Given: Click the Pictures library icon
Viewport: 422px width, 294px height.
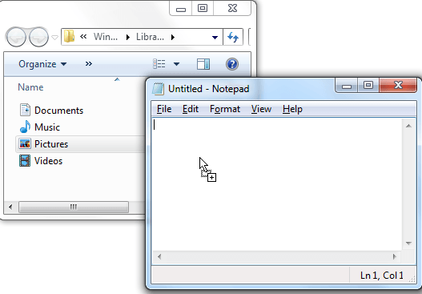Looking at the screenshot, I should tap(25, 143).
